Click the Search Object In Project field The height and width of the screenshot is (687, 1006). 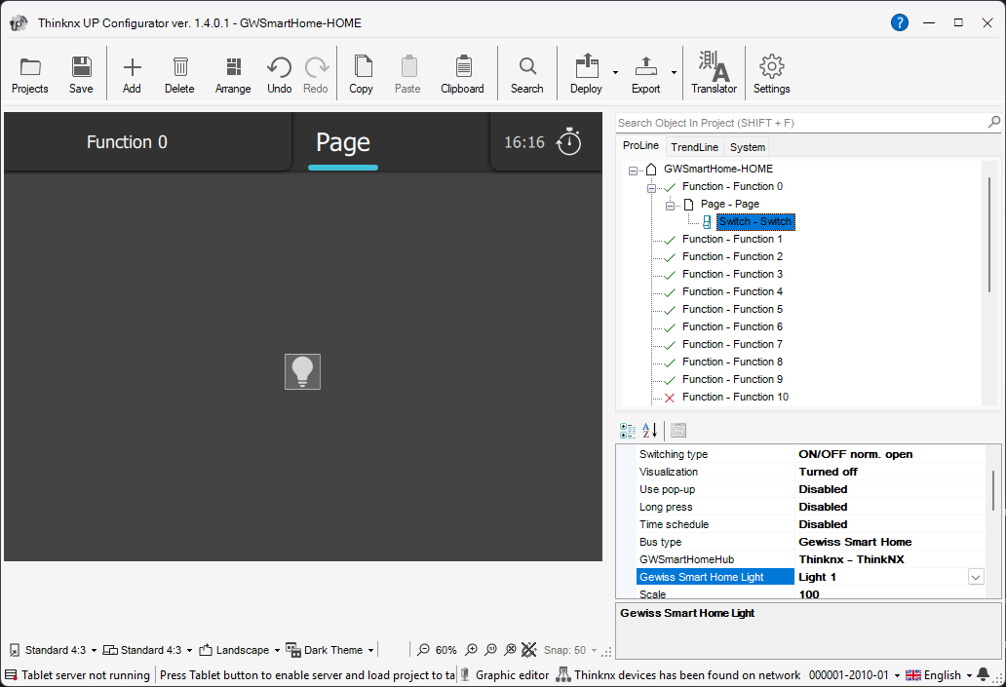tap(799, 123)
